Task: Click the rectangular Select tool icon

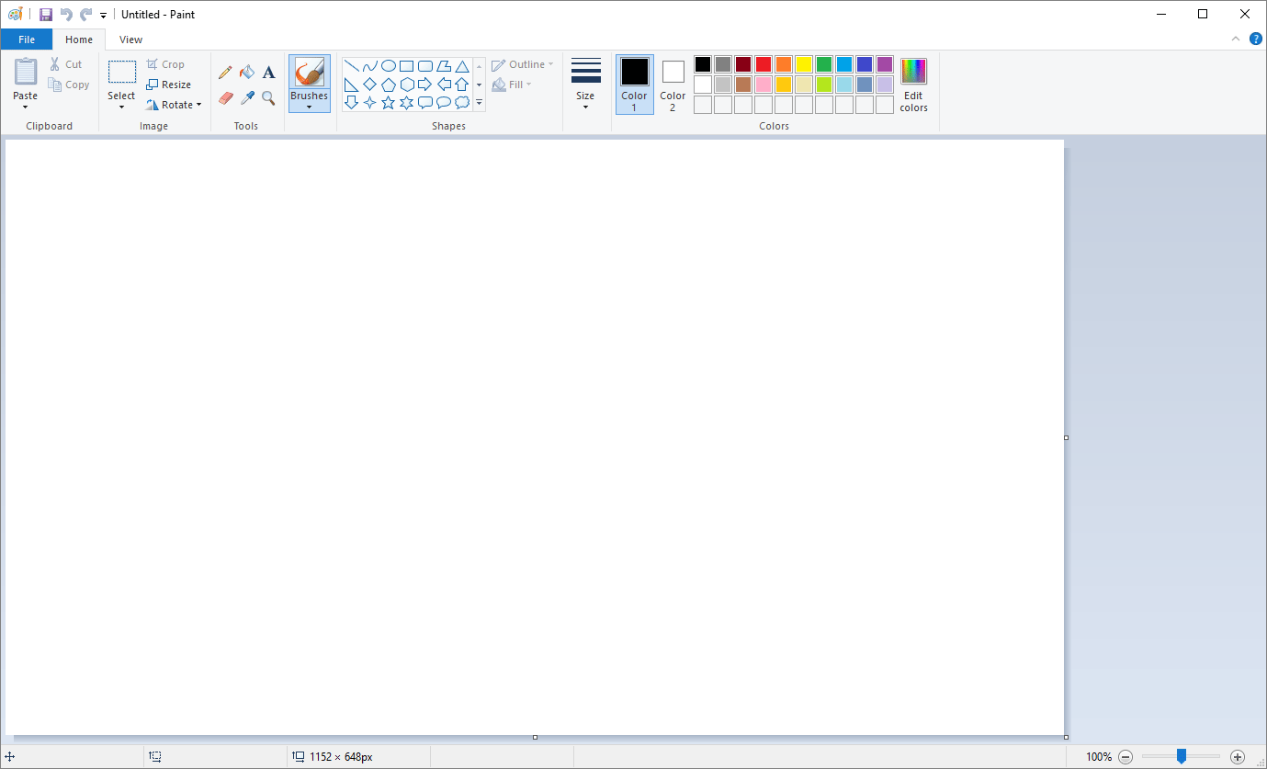Action: pos(121,73)
